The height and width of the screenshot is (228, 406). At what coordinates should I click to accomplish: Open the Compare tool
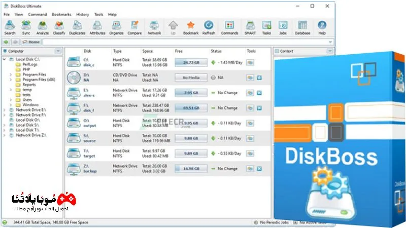point(134,28)
